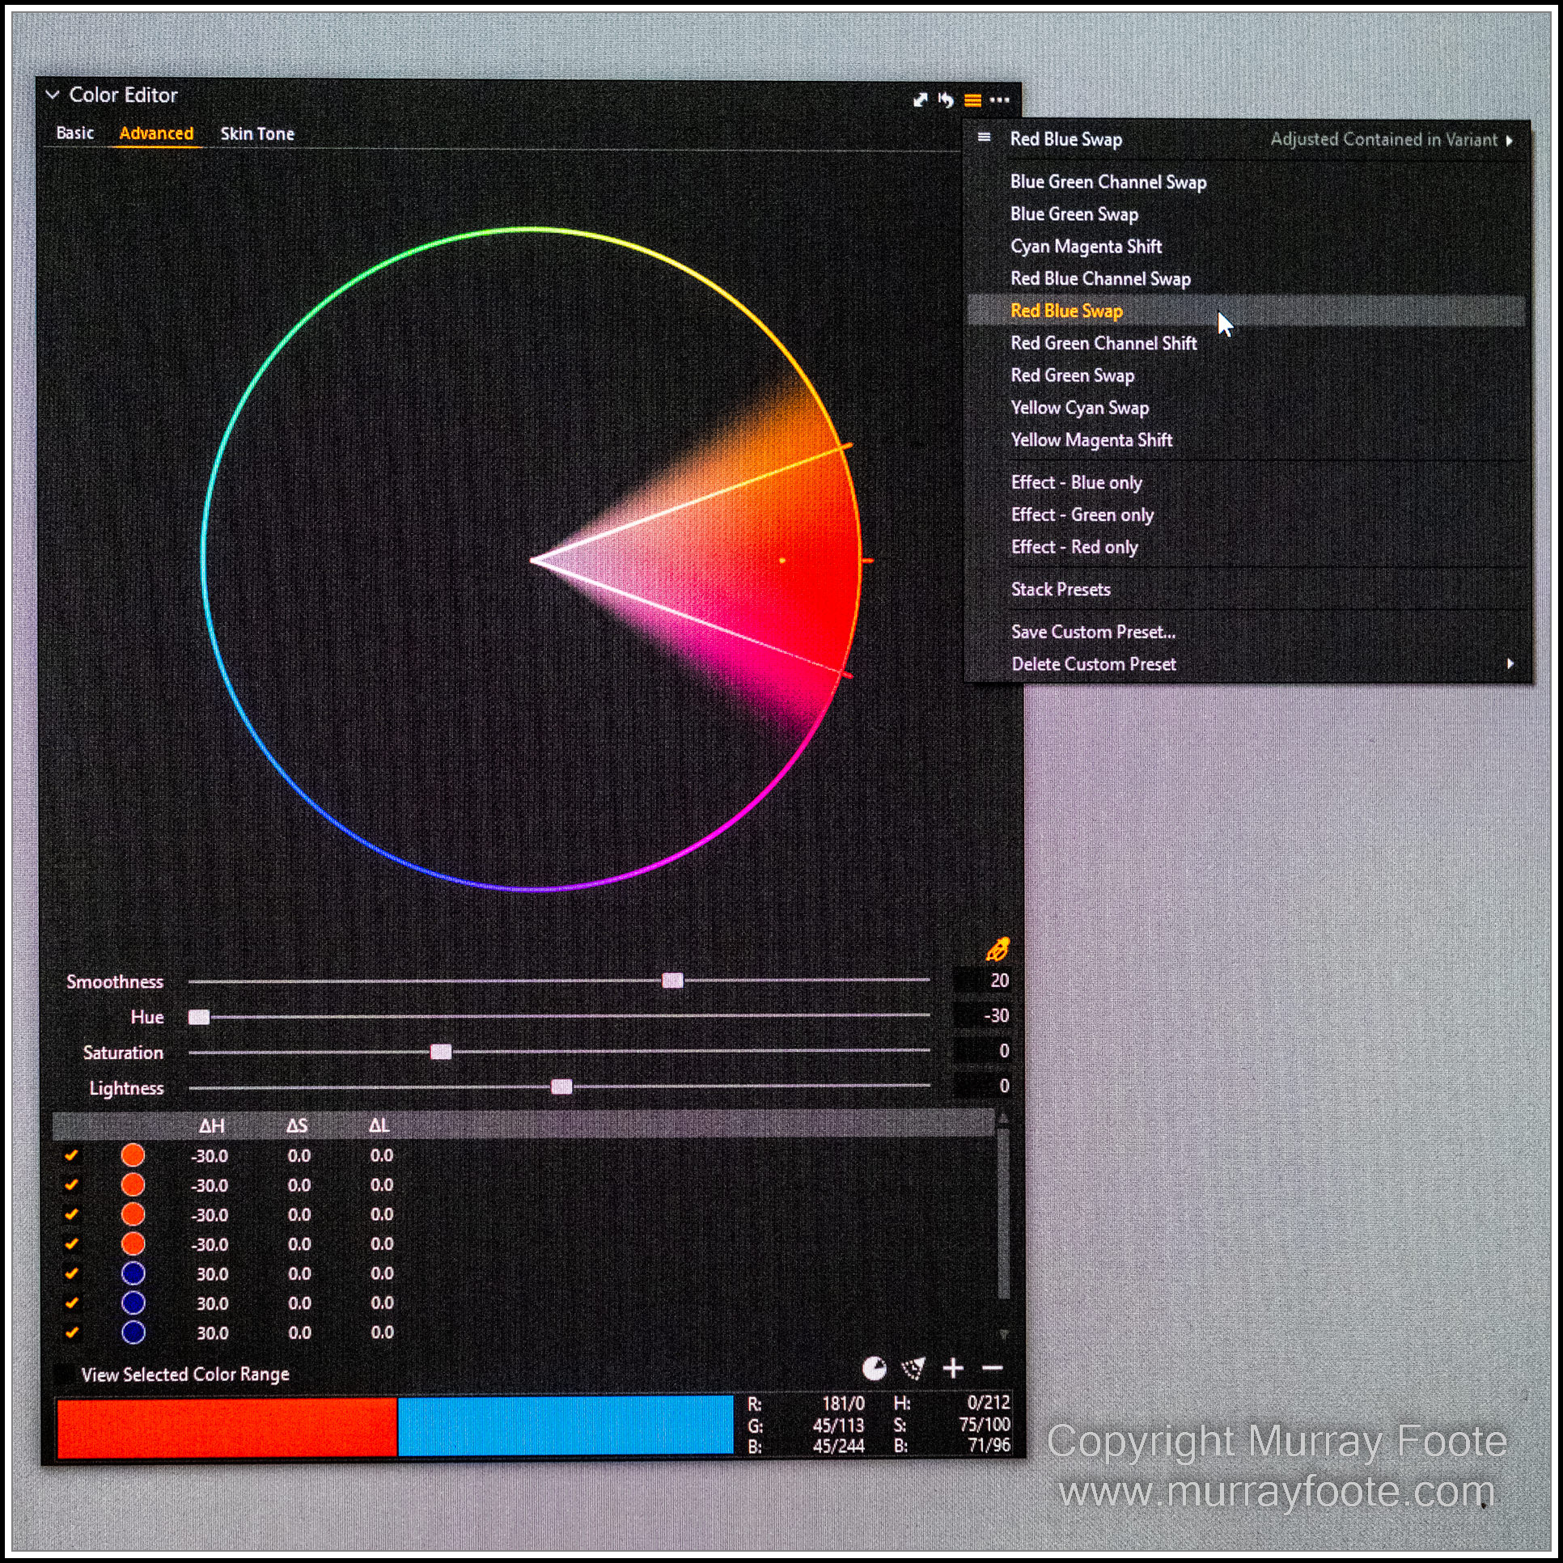Image resolution: width=1563 pixels, height=1563 pixels.
Task: Click the reset adjustments arrow icon
Action: (x=946, y=100)
